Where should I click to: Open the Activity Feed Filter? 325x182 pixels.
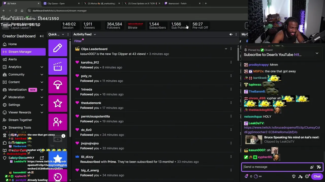(x=78, y=41)
